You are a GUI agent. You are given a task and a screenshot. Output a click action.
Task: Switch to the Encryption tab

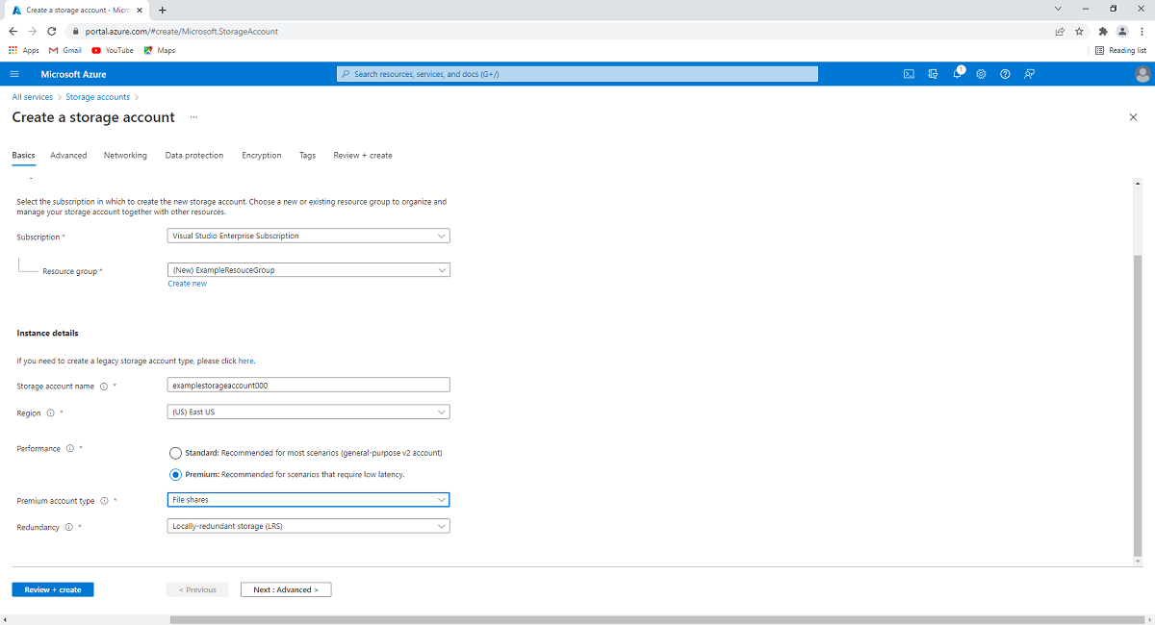262,155
